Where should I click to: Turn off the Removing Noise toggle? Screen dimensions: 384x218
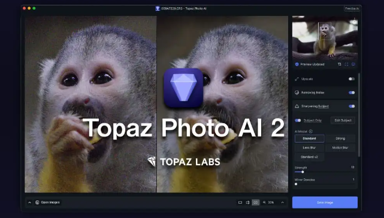[352, 93]
